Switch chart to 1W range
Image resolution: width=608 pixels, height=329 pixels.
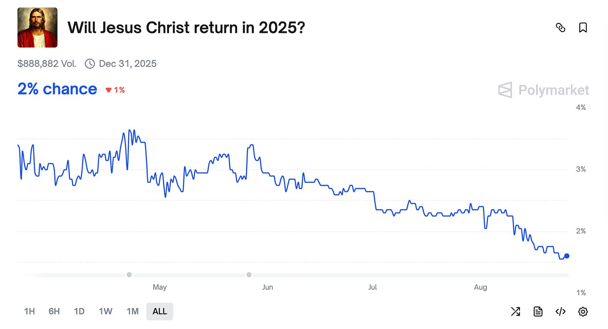coord(106,311)
